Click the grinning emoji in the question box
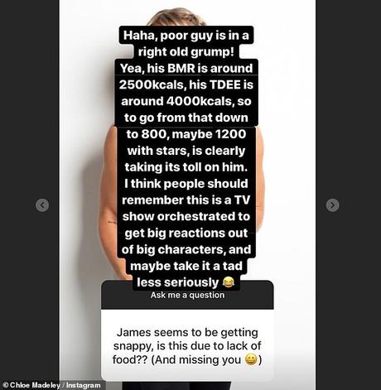Viewport: 381px width, 390px height. (x=251, y=359)
